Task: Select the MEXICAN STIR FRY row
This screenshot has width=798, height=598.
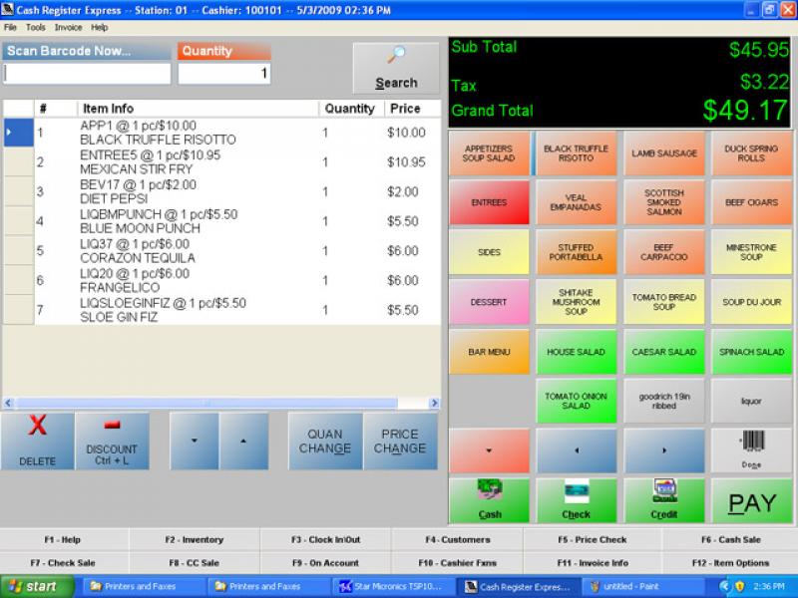Action: point(221,162)
